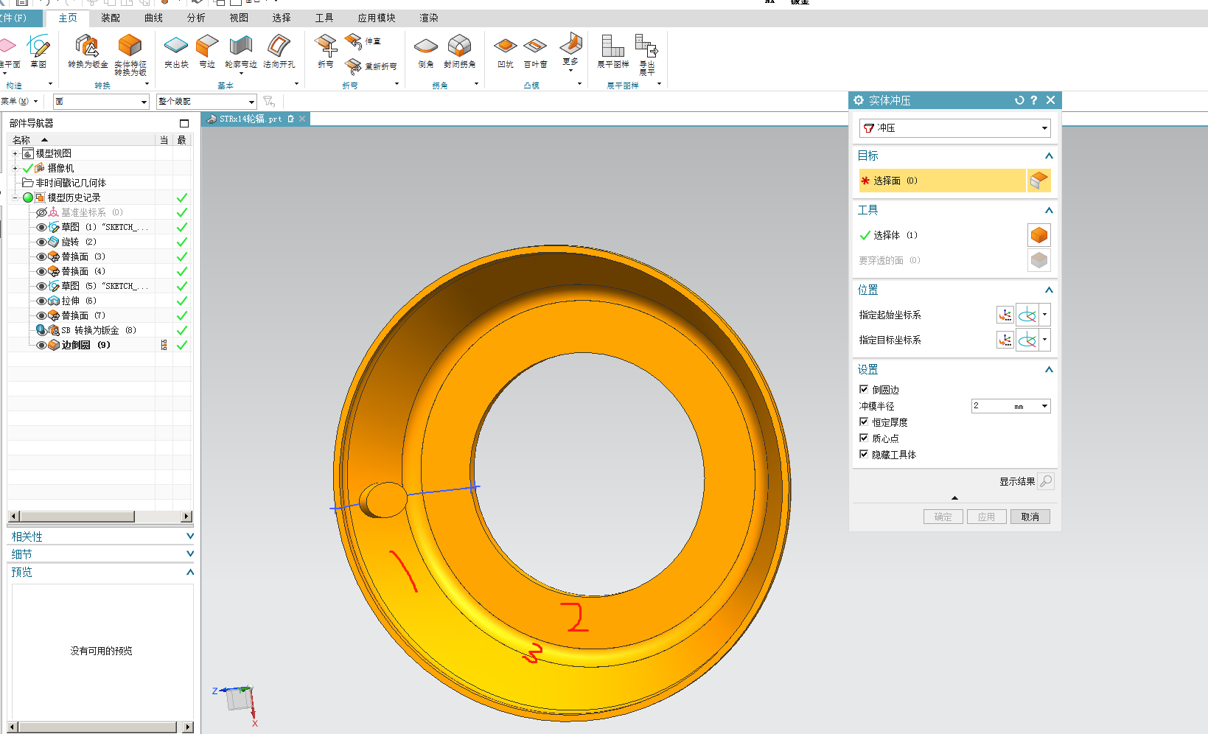This screenshot has width=1208, height=734.
Task: Switch to the 视图 ribbon tab
Action: pyautogui.click(x=239, y=18)
